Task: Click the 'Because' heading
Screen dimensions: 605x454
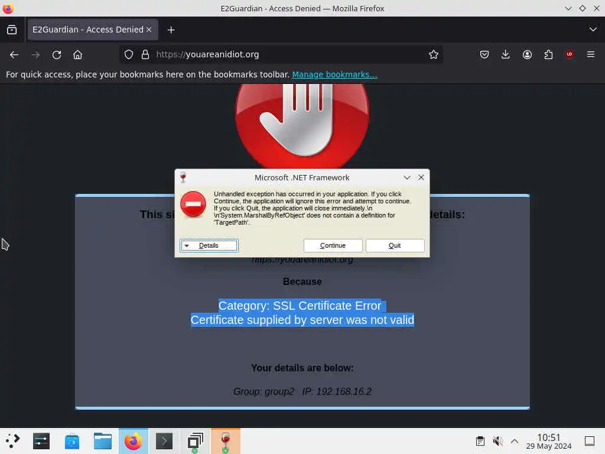Action: pos(302,281)
